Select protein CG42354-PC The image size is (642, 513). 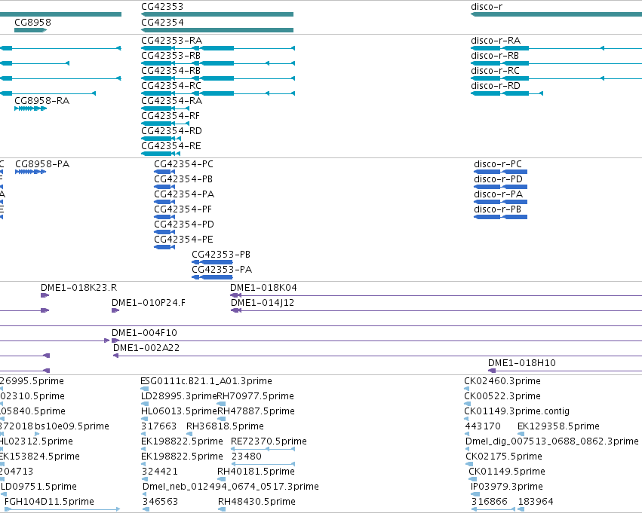click(164, 172)
